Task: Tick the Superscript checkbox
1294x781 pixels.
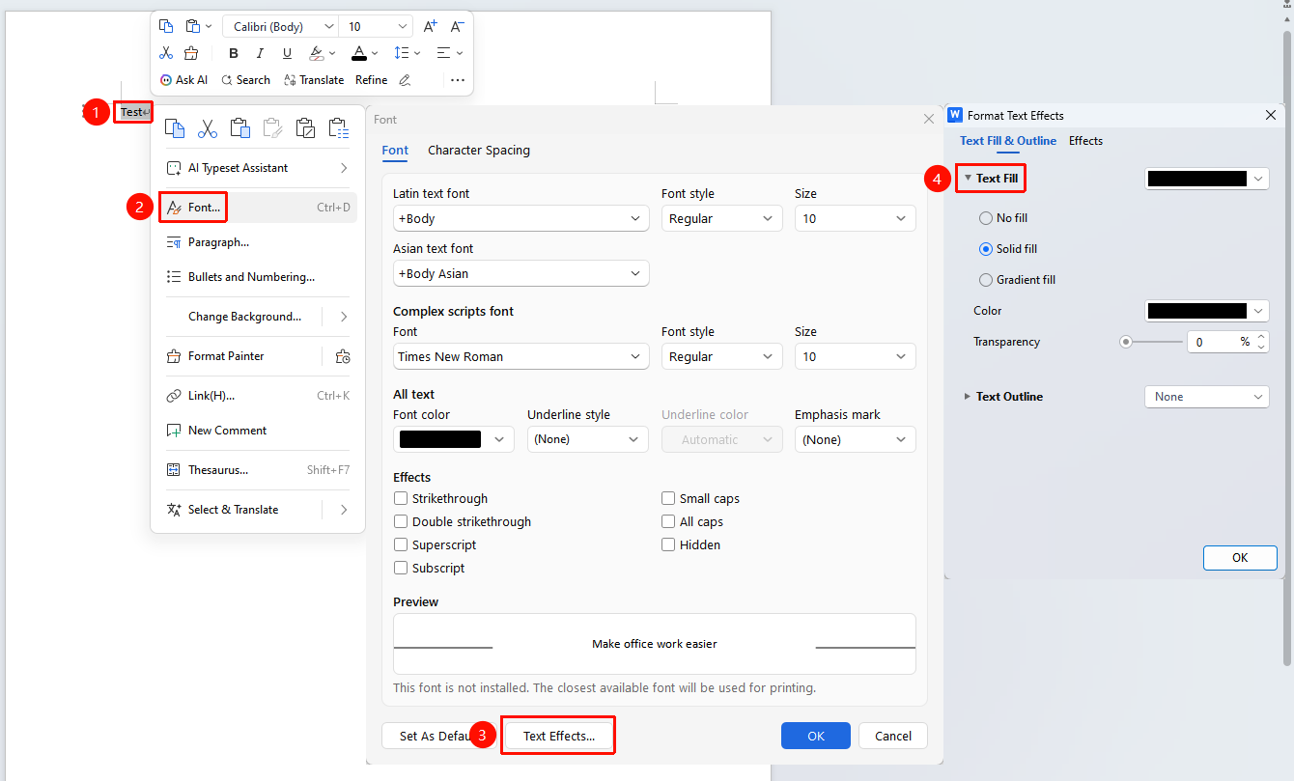Action: pos(401,545)
